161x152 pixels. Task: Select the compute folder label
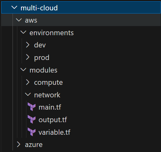point(48,83)
